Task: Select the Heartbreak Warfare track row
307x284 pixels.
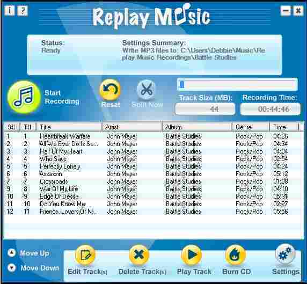Action: [153, 136]
